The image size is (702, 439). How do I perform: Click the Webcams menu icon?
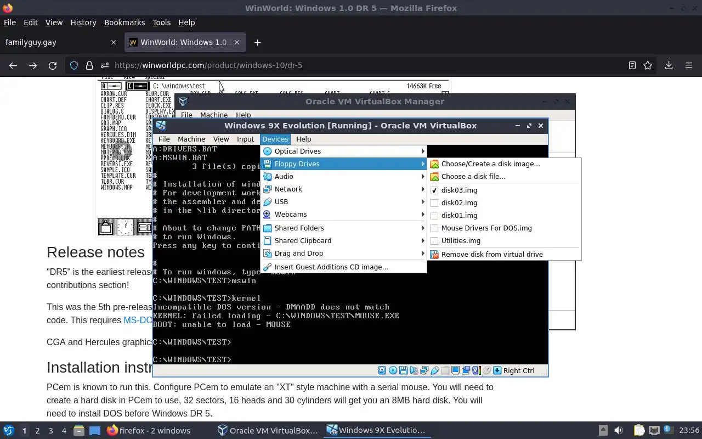[x=267, y=214]
